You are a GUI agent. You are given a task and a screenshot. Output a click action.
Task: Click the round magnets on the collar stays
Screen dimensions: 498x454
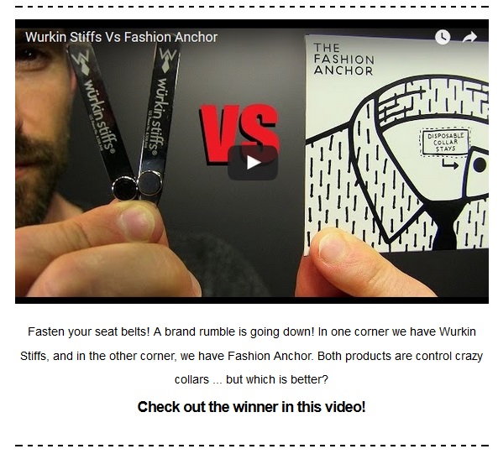(137, 185)
